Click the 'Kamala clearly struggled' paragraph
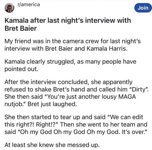This screenshot has width=152, height=150. pyautogui.click(x=70, y=65)
